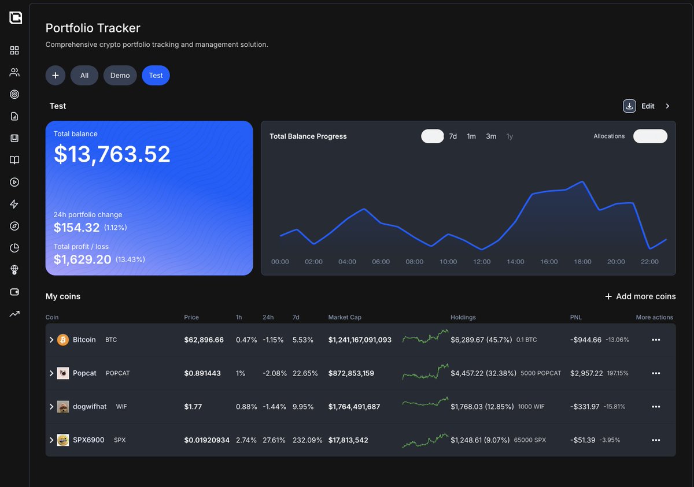Expand the Bitcoin coin row
The image size is (694, 487).
coord(51,340)
